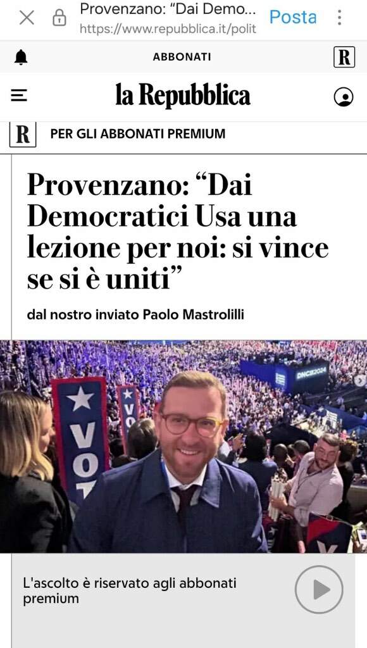Tap the padlock site security icon
The image size is (367, 648).
(59, 18)
